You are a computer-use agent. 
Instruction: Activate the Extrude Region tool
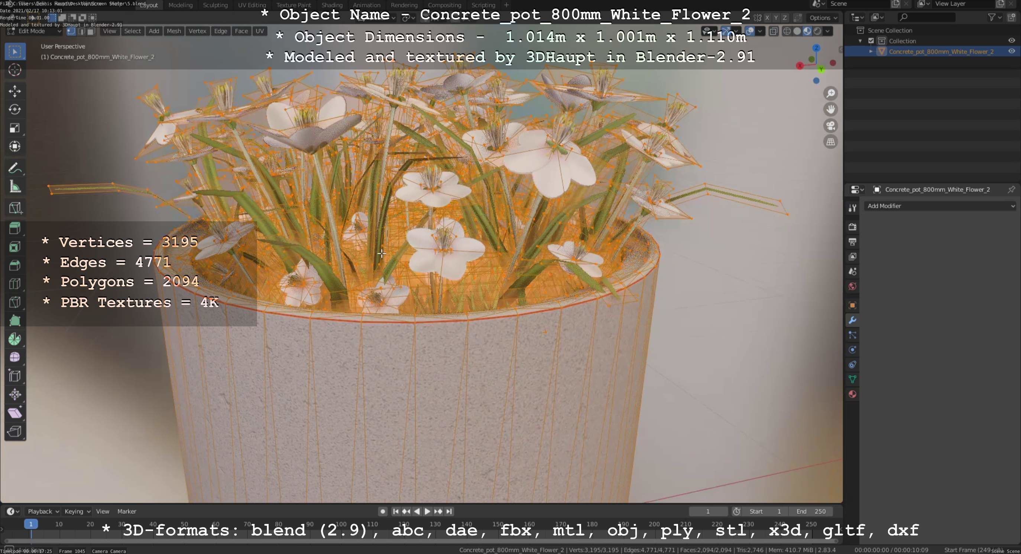point(15,228)
